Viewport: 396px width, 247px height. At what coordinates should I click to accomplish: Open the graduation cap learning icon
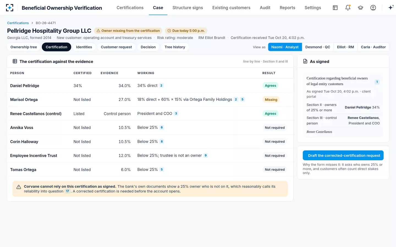[361, 8]
